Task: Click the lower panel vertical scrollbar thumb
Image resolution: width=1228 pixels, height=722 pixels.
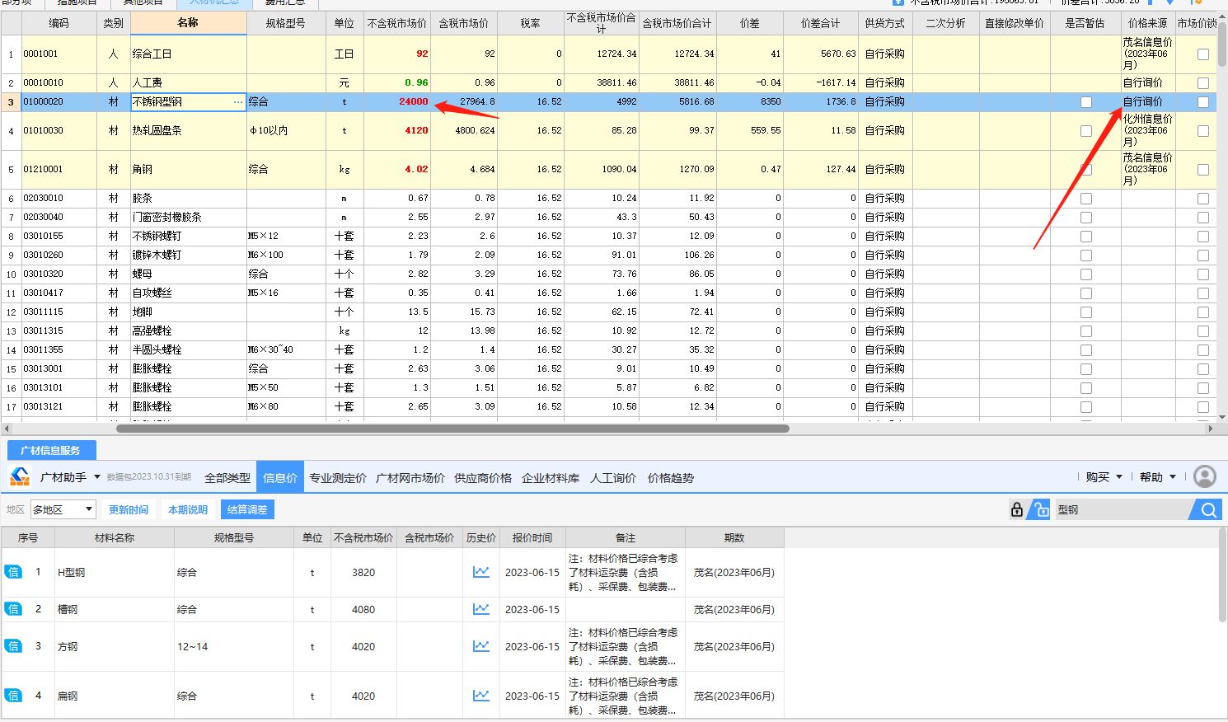Action: pyautogui.click(x=1223, y=574)
